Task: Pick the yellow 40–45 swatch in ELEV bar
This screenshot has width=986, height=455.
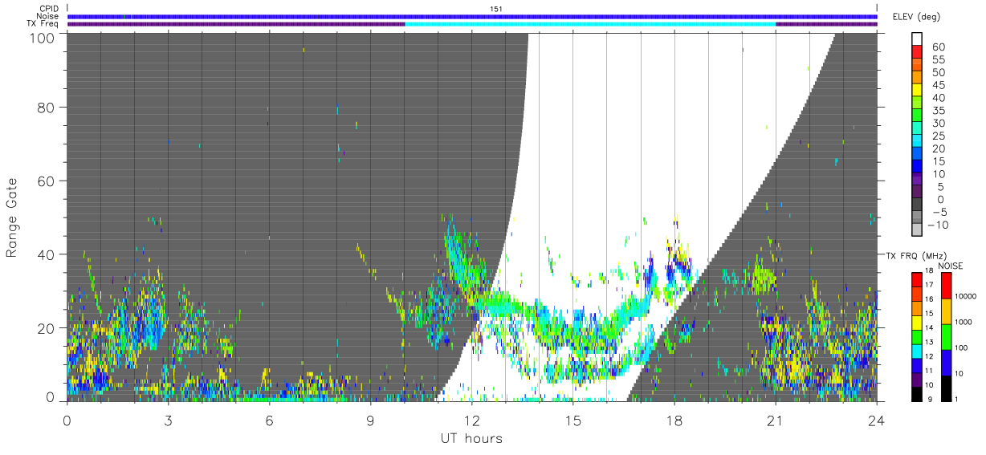Action: (x=916, y=90)
